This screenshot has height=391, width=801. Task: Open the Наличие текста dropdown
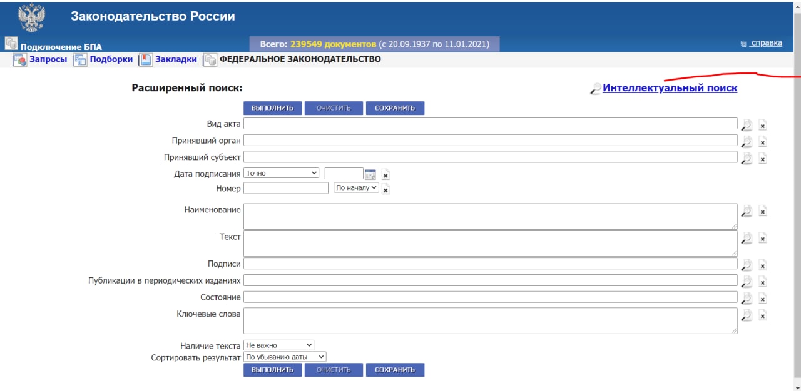click(x=279, y=345)
